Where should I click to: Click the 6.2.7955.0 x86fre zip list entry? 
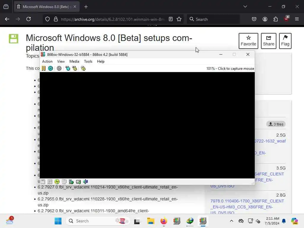(108, 202)
